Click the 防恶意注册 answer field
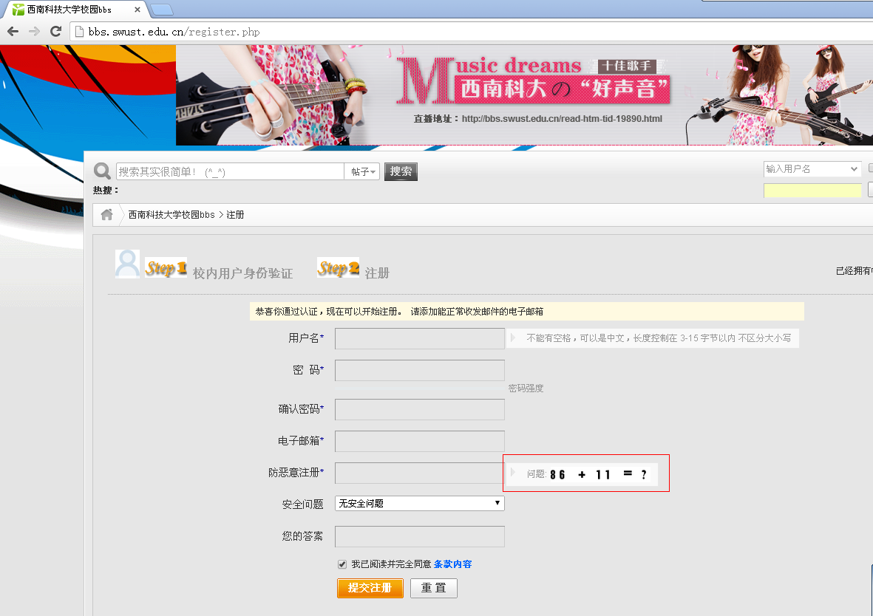Viewport: 873px width, 616px height. tap(420, 473)
